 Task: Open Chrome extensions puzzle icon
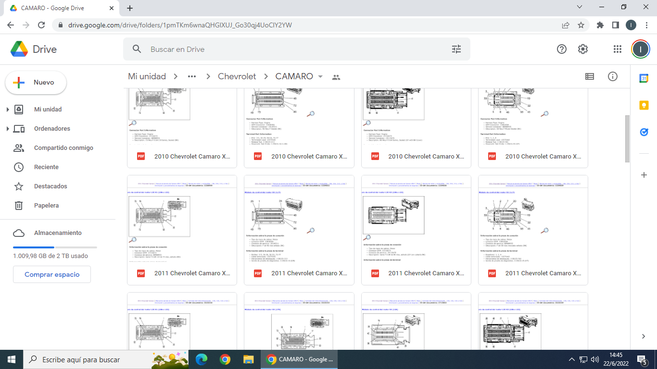[x=600, y=25]
